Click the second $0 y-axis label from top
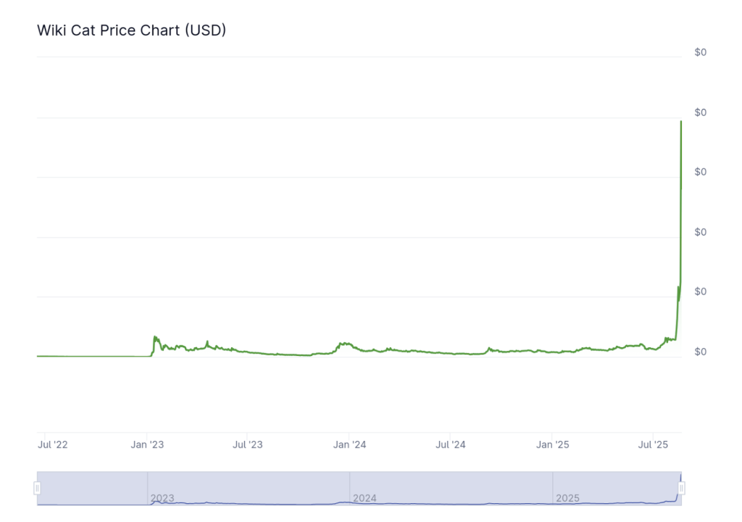 click(700, 112)
